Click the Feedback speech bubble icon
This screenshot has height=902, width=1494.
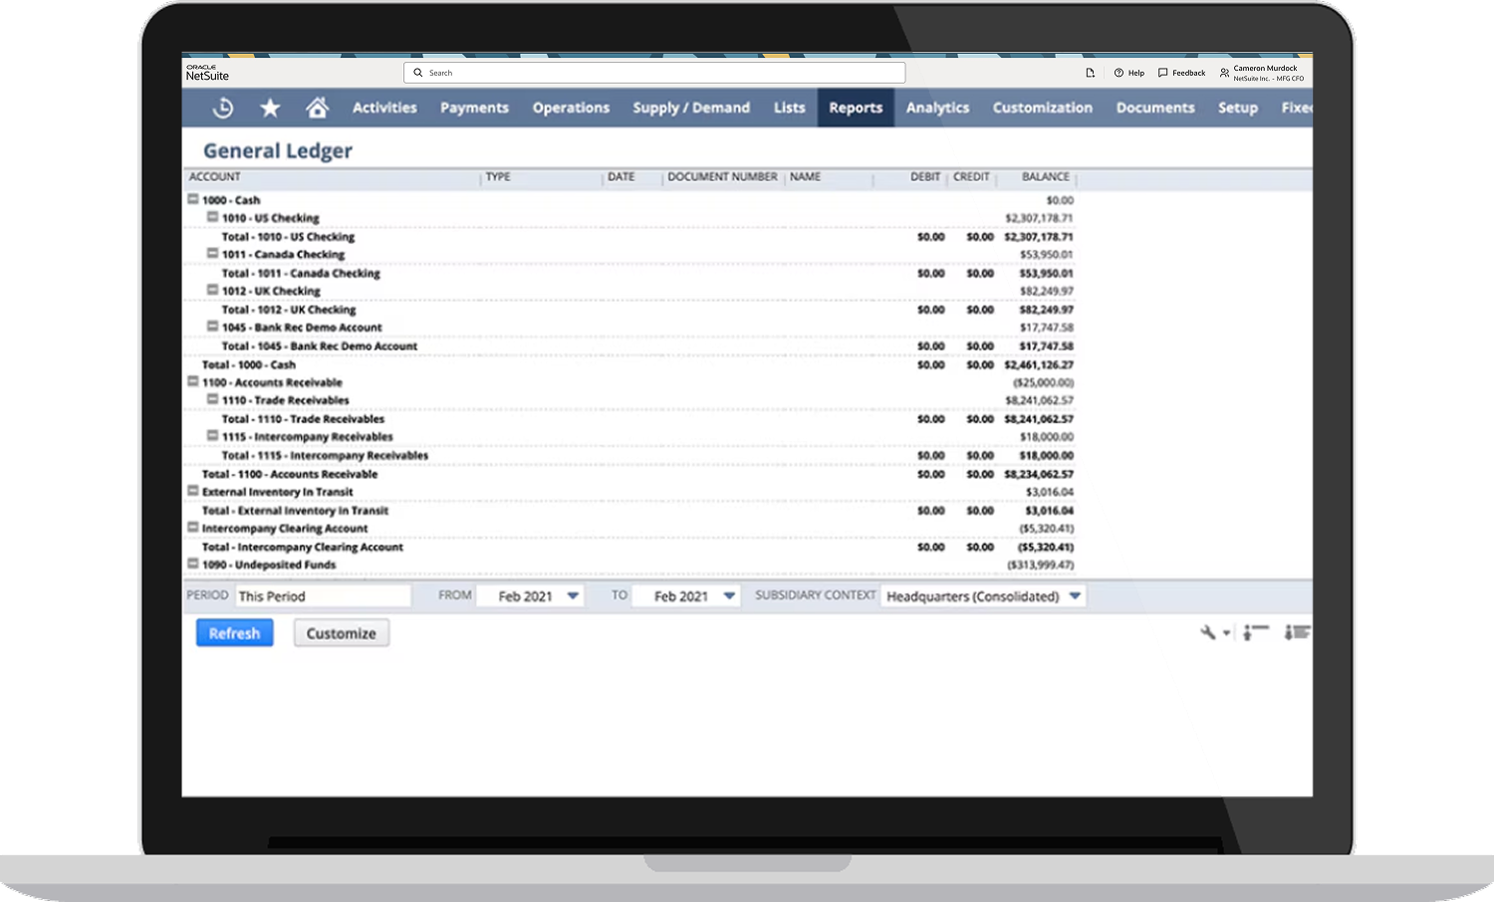1162,73
